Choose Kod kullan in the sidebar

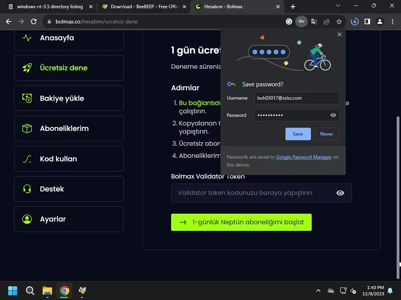(x=69, y=159)
